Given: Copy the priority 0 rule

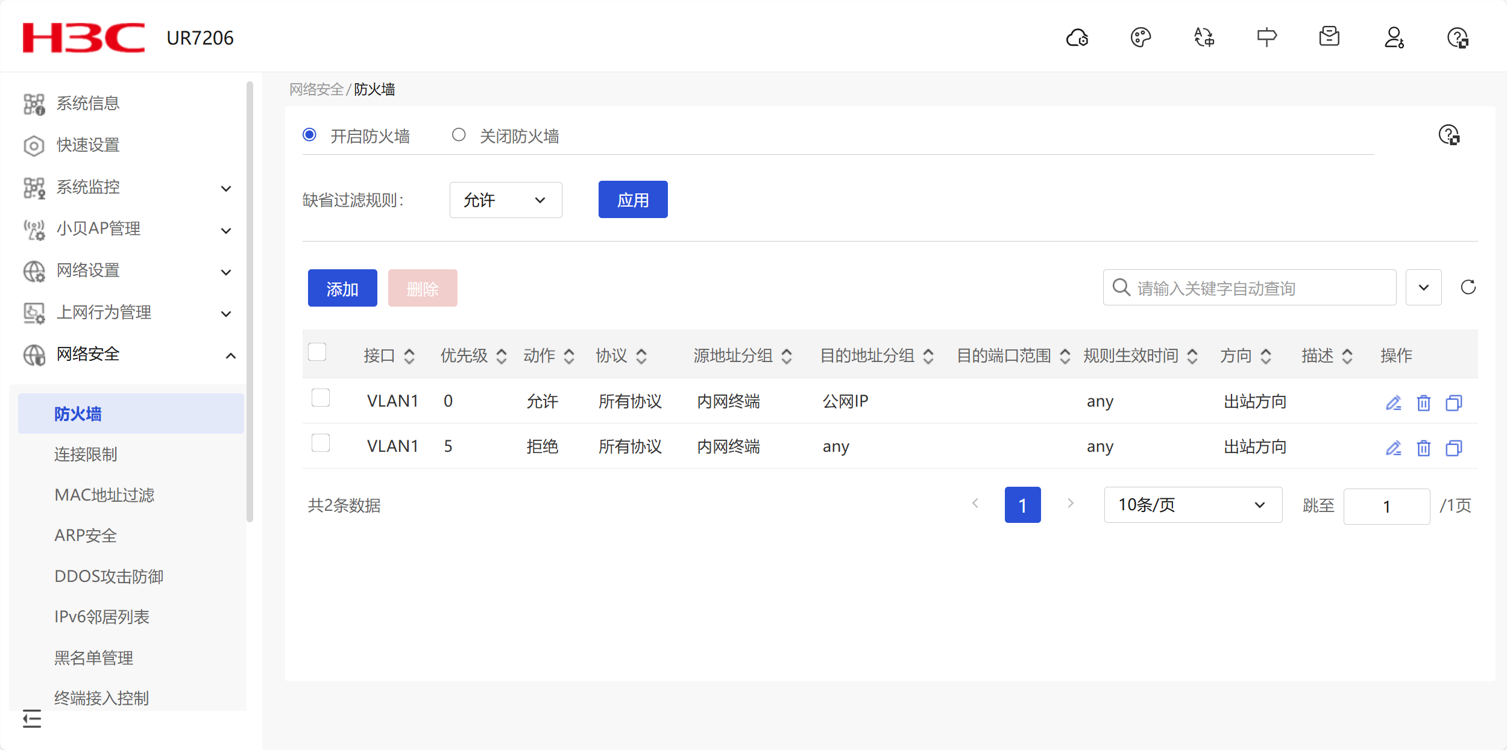Looking at the screenshot, I should tap(1453, 402).
